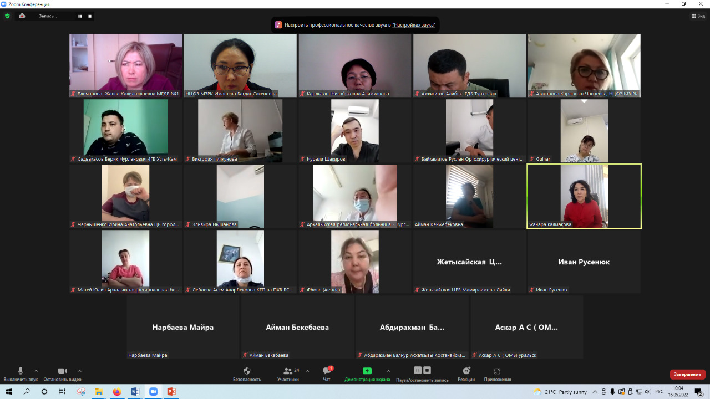710x399 pixels.
Task: Open the Участники participants panel
Action: [288, 374]
